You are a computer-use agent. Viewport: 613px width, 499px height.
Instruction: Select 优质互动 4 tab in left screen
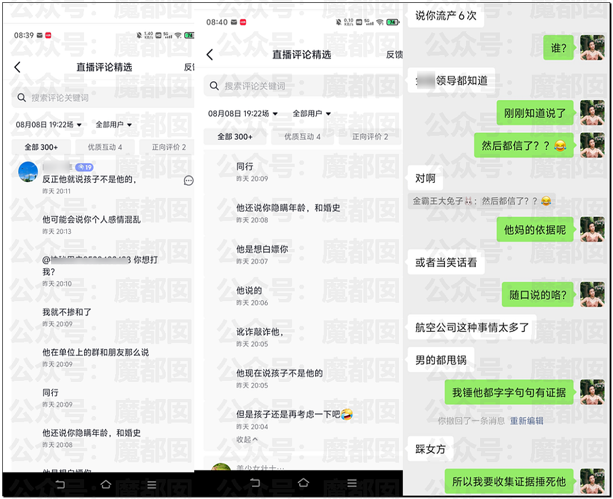(105, 147)
